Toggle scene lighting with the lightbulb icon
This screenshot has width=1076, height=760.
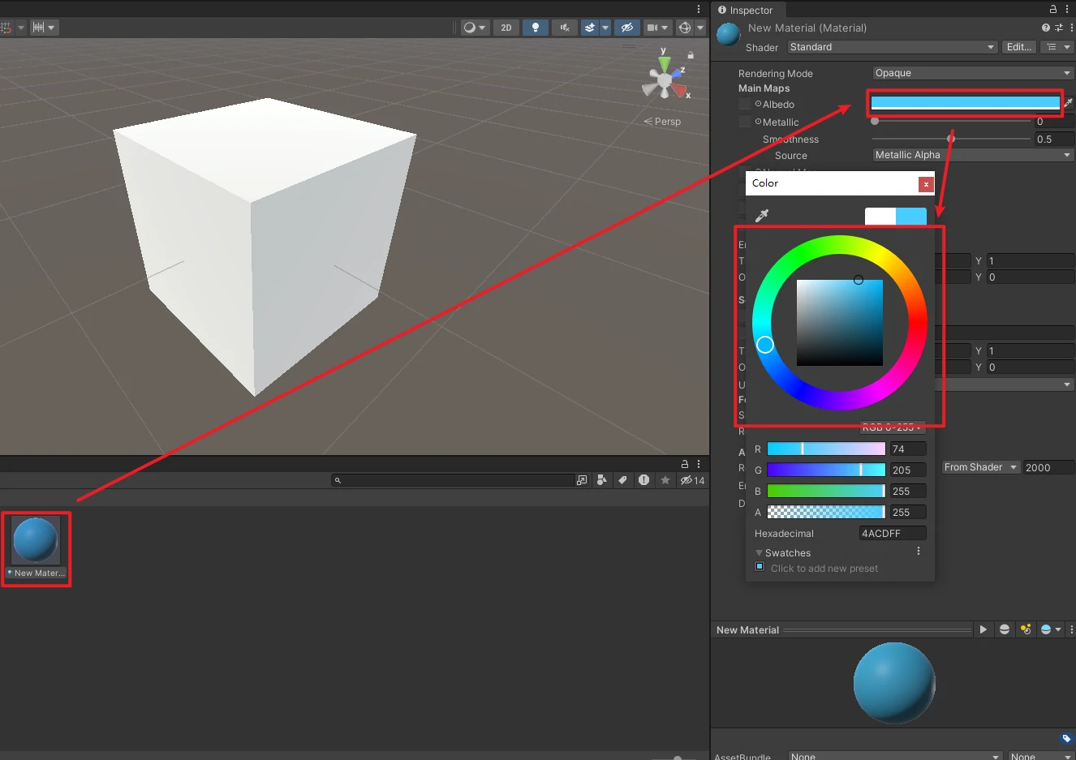[535, 28]
